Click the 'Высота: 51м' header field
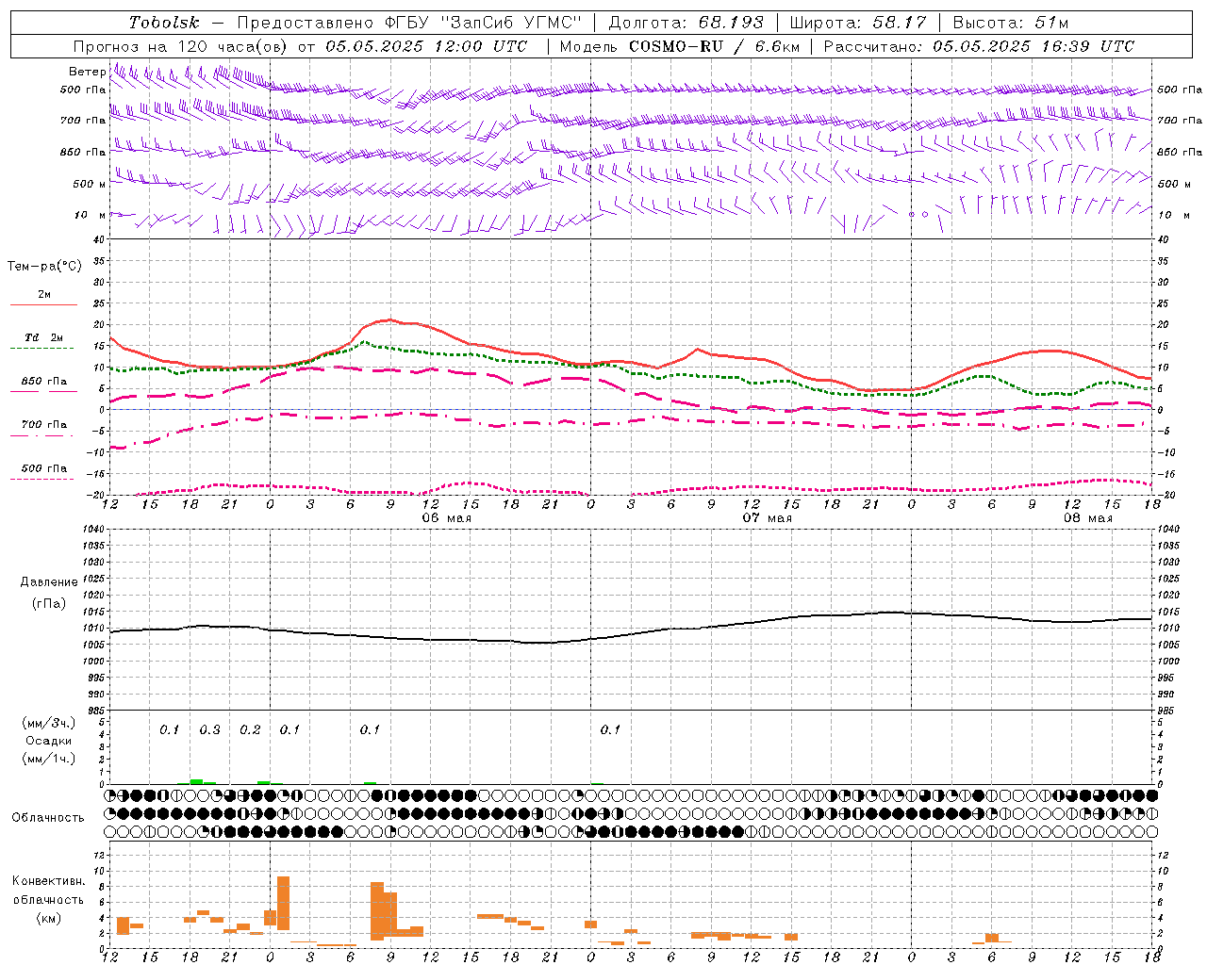Screen dimensions: 1207x965 pos(1010,23)
